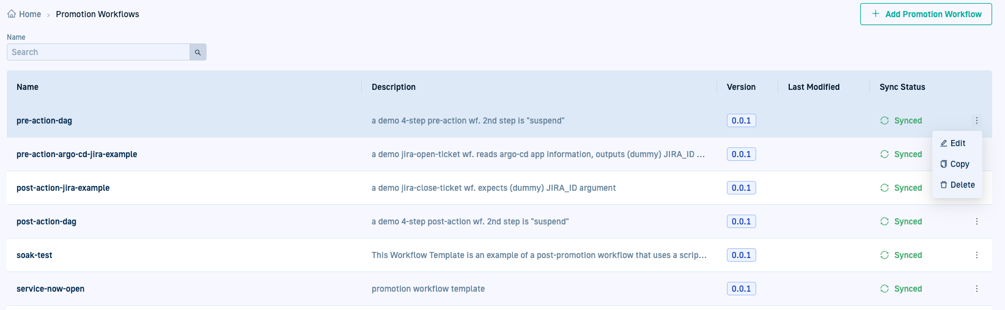Open the post-action-jira-example workflow
1005x310 pixels.
click(63, 188)
